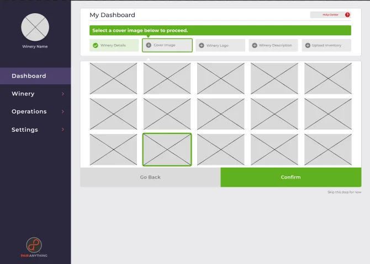The width and height of the screenshot is (370, 264).
Task: Select fourth cover image in top row
Action: [274, 78]
